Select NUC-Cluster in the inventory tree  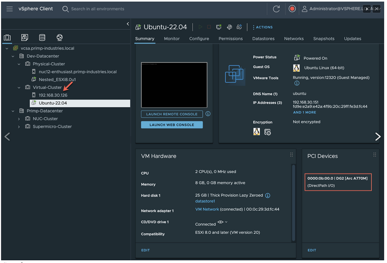click(45, 119)
